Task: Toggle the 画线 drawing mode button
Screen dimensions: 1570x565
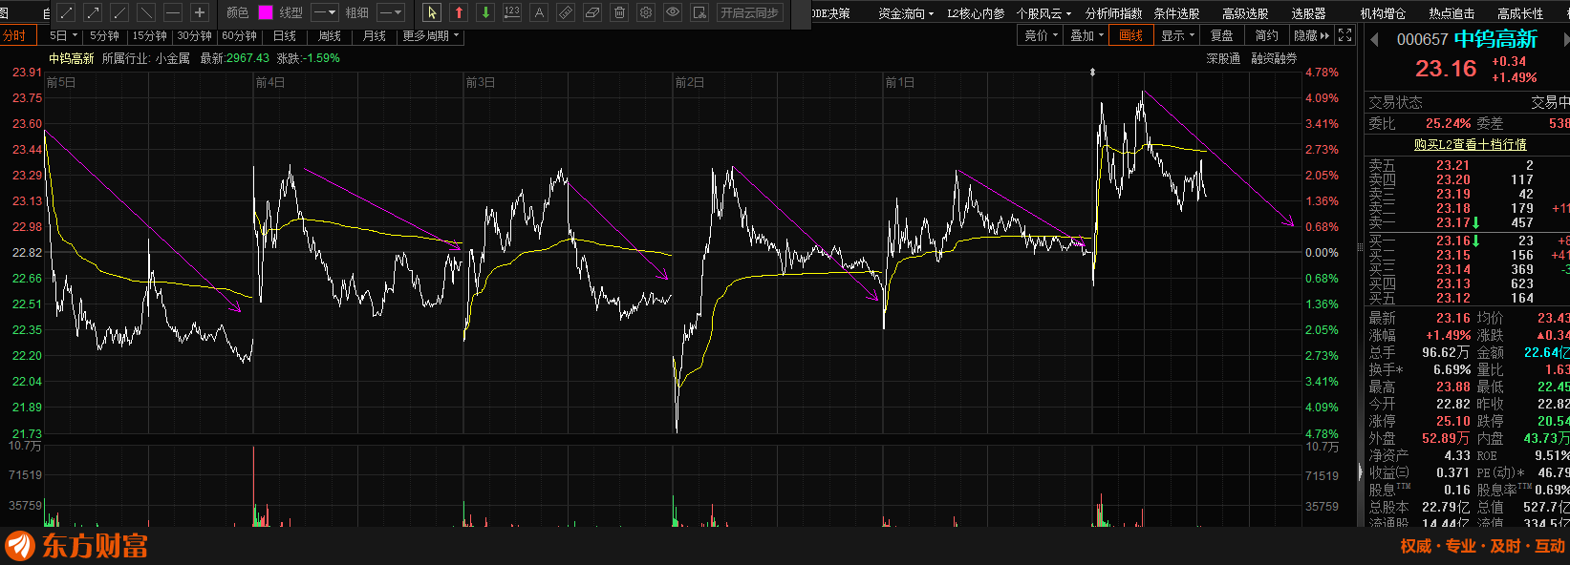Action: point(1130,35)
